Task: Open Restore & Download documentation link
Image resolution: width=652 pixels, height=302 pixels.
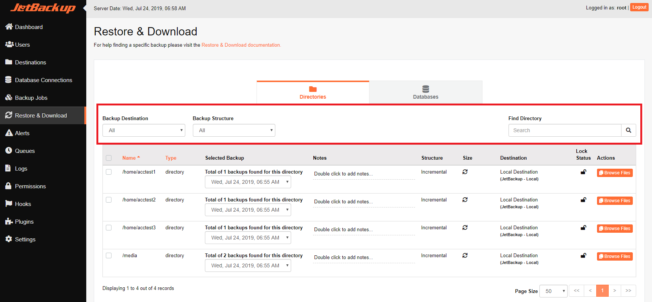Action: 241,45
